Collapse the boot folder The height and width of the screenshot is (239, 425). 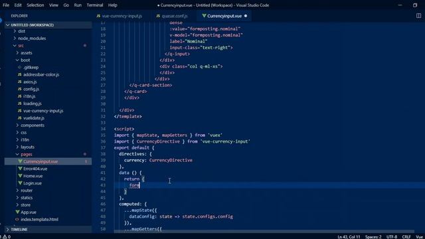48,60
